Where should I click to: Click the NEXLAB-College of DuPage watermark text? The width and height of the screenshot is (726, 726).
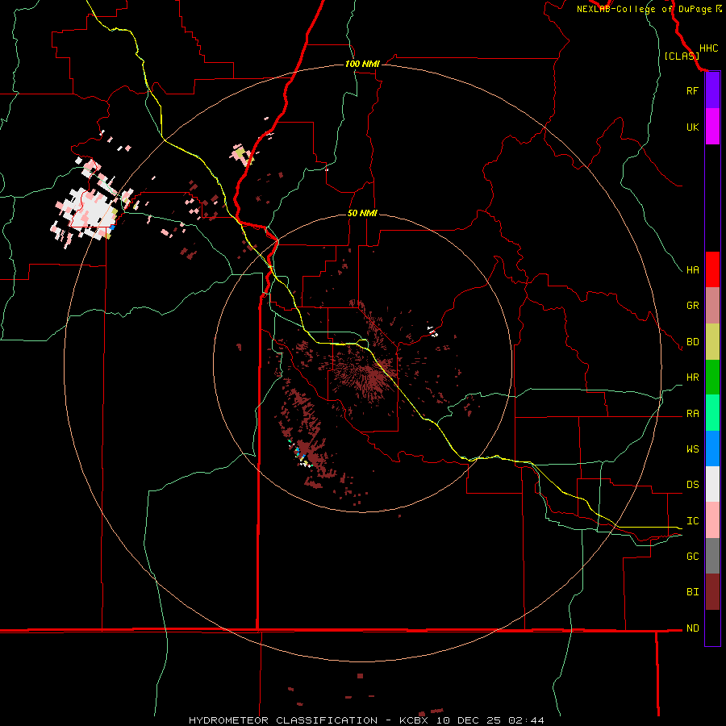[x=645, y=9]
